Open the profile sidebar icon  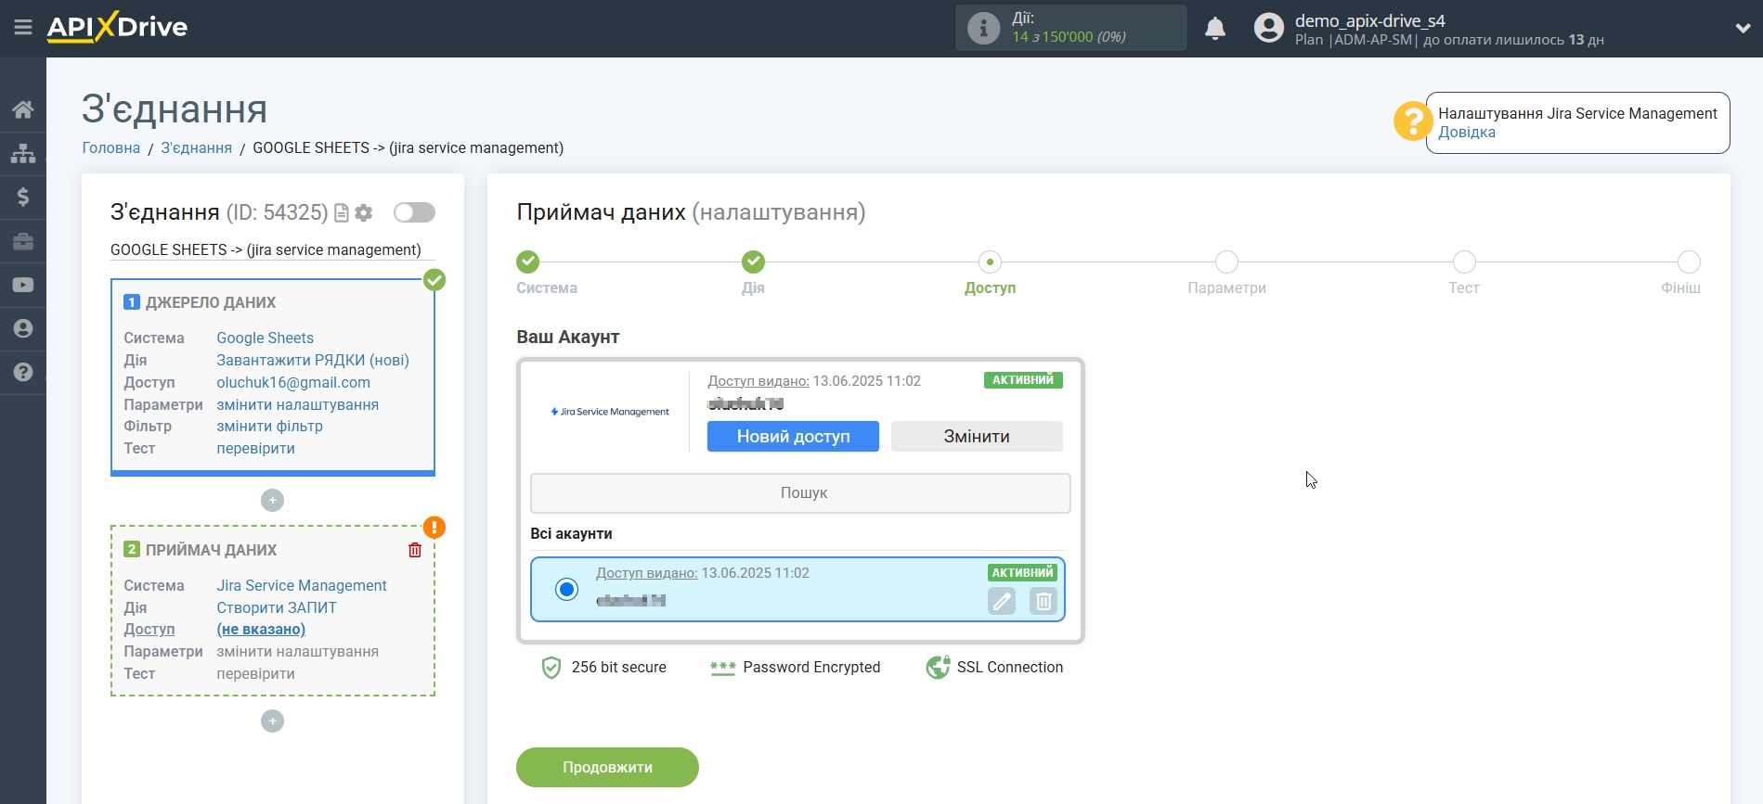coord(23,328)
